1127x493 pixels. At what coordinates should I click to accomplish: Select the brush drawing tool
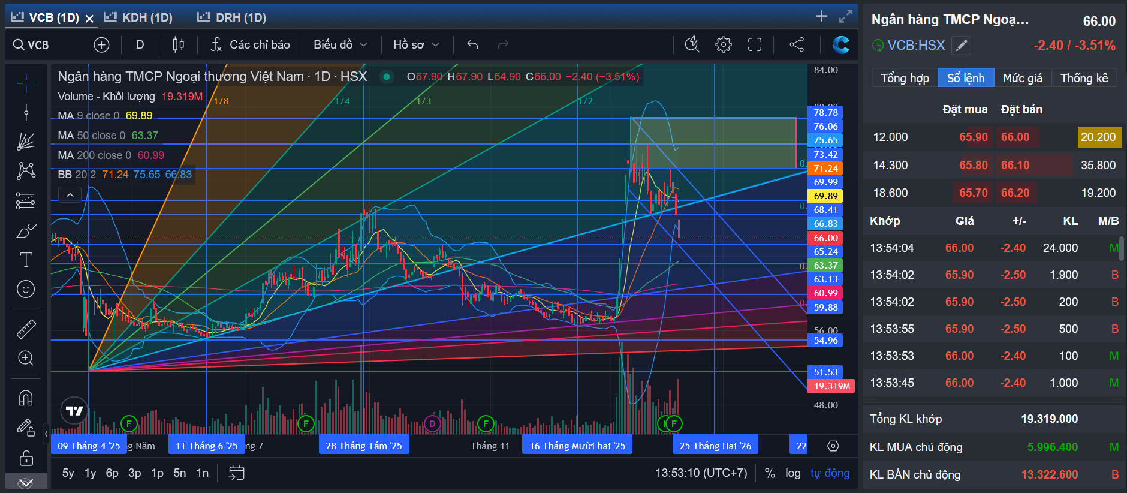(26, 230)
